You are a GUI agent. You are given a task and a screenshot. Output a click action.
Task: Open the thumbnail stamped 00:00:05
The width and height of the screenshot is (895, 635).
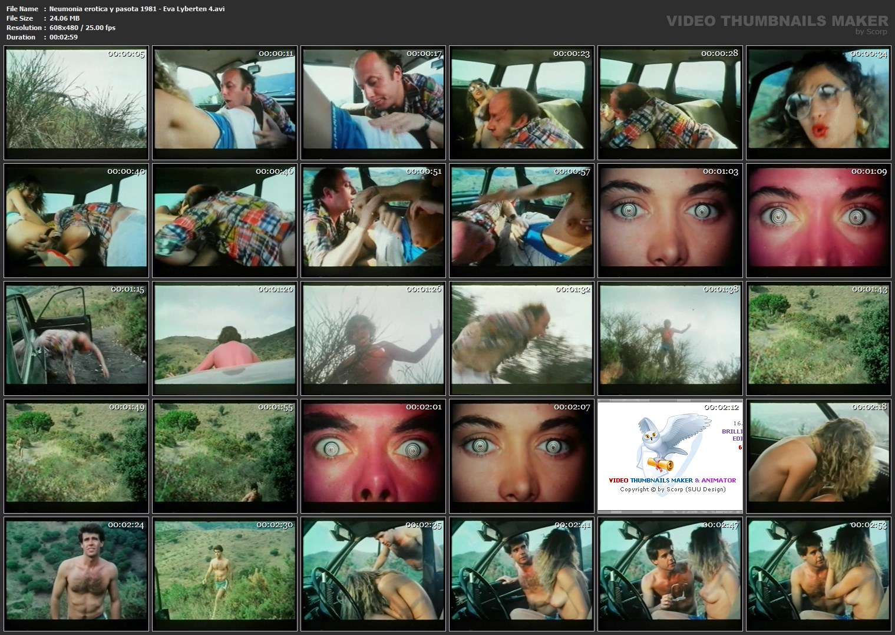76,103
